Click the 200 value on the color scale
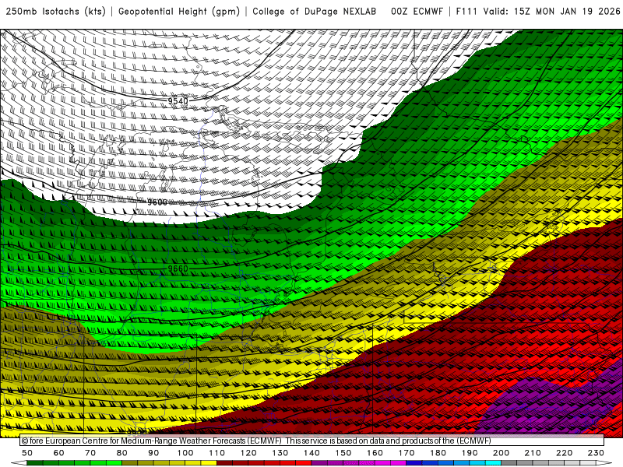The height and width of the screenshot is (467, 623). tap(501, 453)
